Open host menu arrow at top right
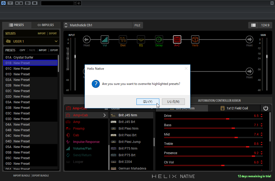This screenshot has height=181, width=275. click(x=272, y=3)
